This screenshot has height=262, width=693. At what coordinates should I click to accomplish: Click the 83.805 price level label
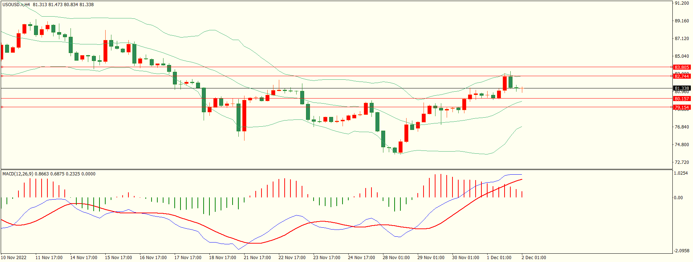coord(681,67)
